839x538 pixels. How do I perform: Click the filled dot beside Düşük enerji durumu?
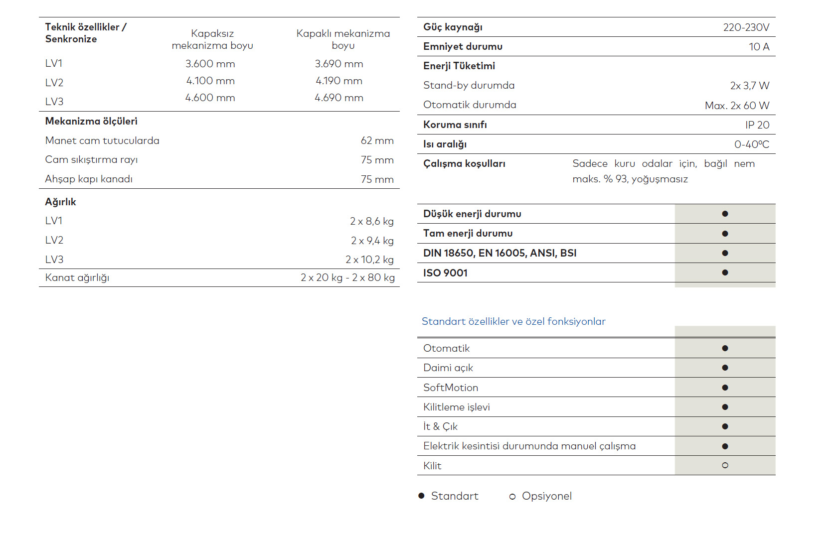coord(725,214)
